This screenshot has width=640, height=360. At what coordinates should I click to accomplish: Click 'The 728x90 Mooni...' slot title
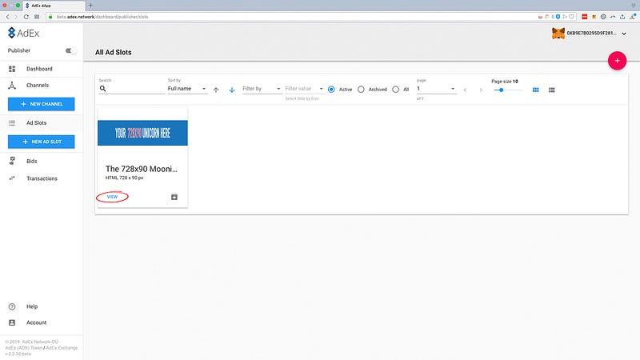coord(142,169)
